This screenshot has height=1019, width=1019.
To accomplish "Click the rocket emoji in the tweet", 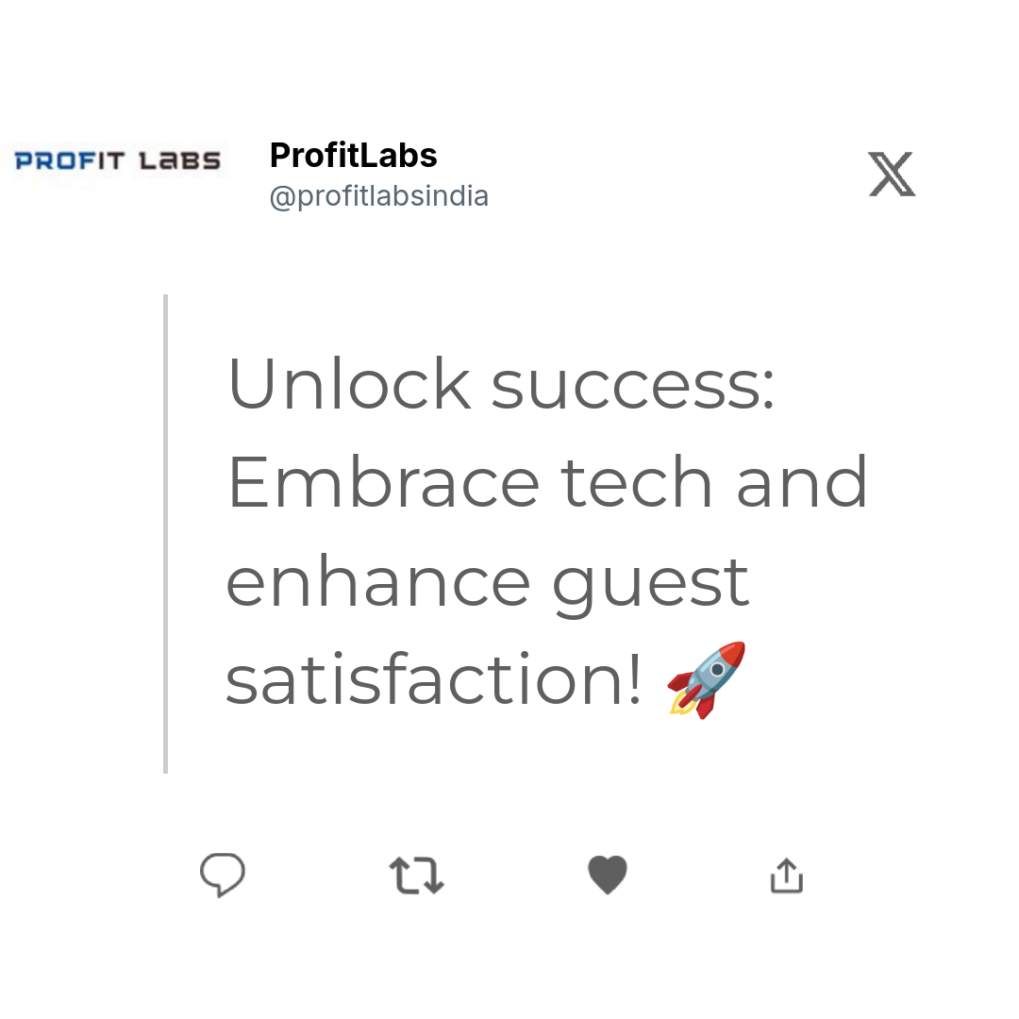I will coord(707,679).
